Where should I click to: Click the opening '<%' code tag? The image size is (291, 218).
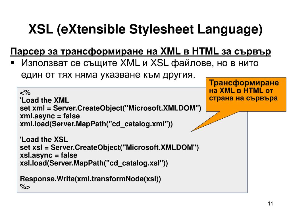(25, 92)
